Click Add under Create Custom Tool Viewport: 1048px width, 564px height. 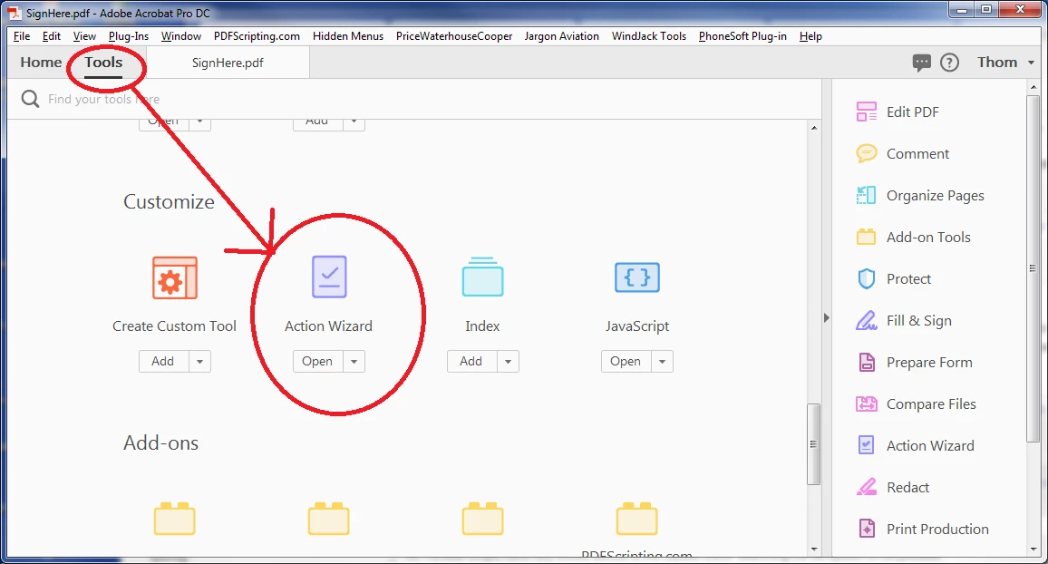click(164, 362)
